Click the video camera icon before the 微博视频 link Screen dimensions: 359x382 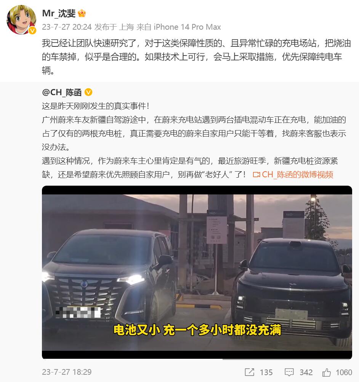[x=256, y=175]
